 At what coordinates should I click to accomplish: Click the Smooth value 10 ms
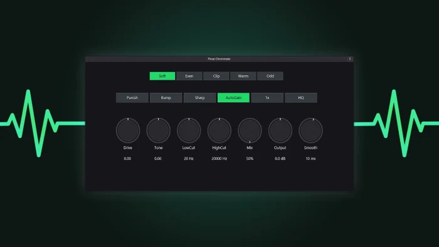point(311,159)
